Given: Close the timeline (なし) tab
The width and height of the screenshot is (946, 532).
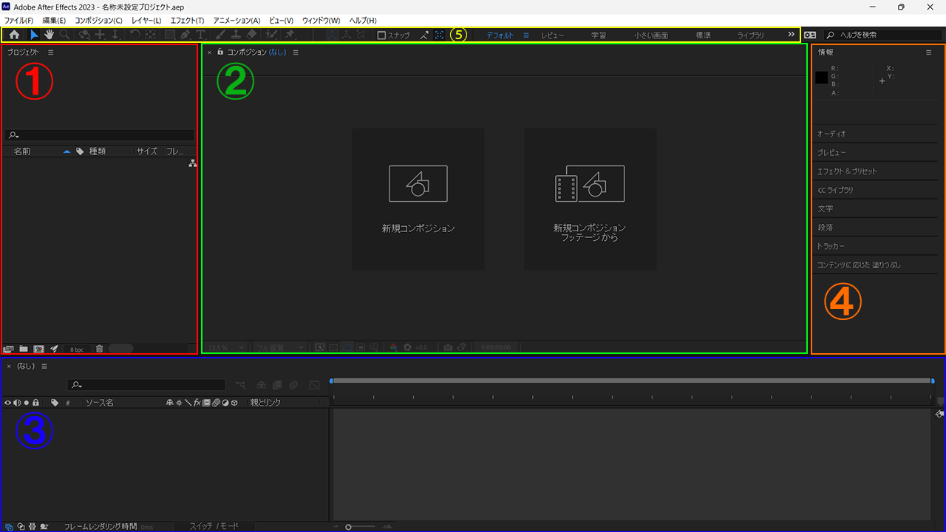Looking at the screenshot, I should tap(9, 366).
